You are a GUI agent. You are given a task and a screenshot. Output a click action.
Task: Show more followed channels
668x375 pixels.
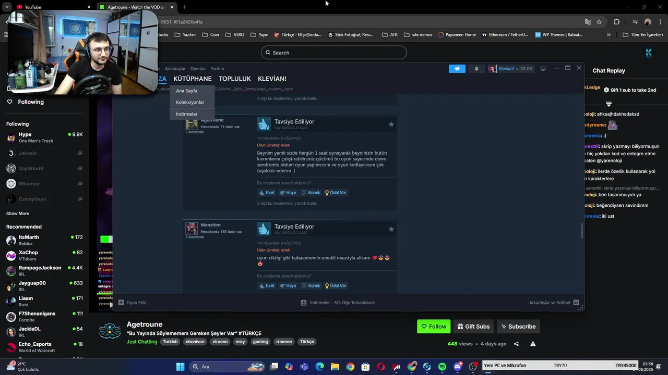[18, 214]
